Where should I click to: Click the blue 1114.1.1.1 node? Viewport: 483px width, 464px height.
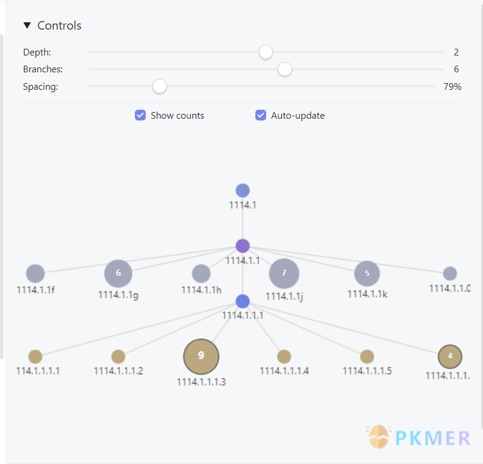click(x=243, y=301)
